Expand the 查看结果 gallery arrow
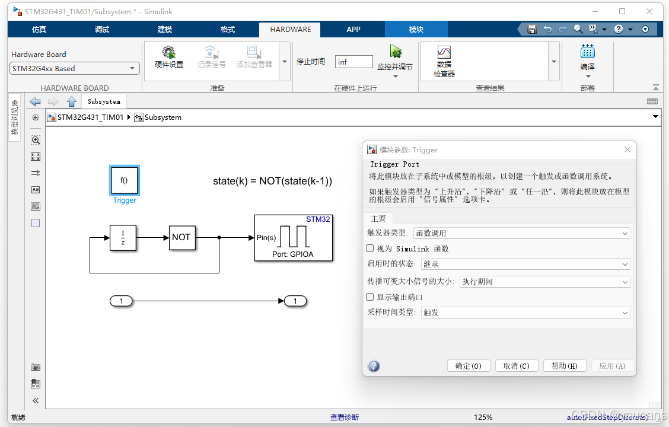 [x=554, y=62]
